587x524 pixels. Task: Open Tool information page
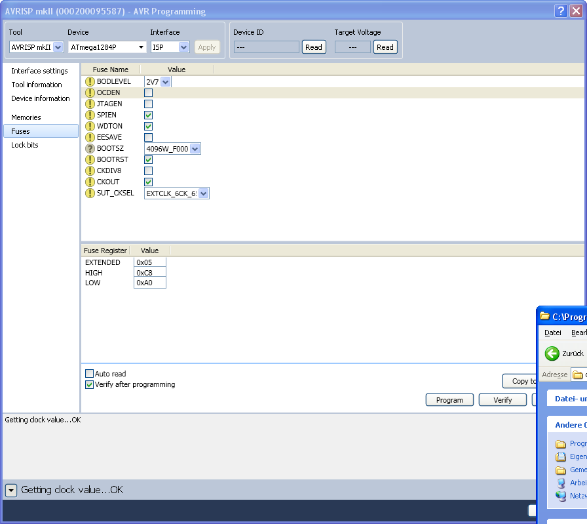[x=37, y=85]
